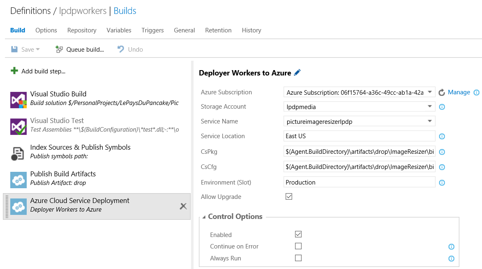482x269 pixels.
Task: Select the Index Sources & Publish Symbols icon
Action: (18, 153)
